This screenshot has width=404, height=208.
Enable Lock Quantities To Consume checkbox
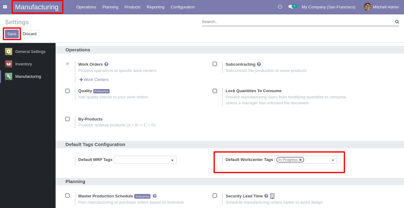(215, 91)
